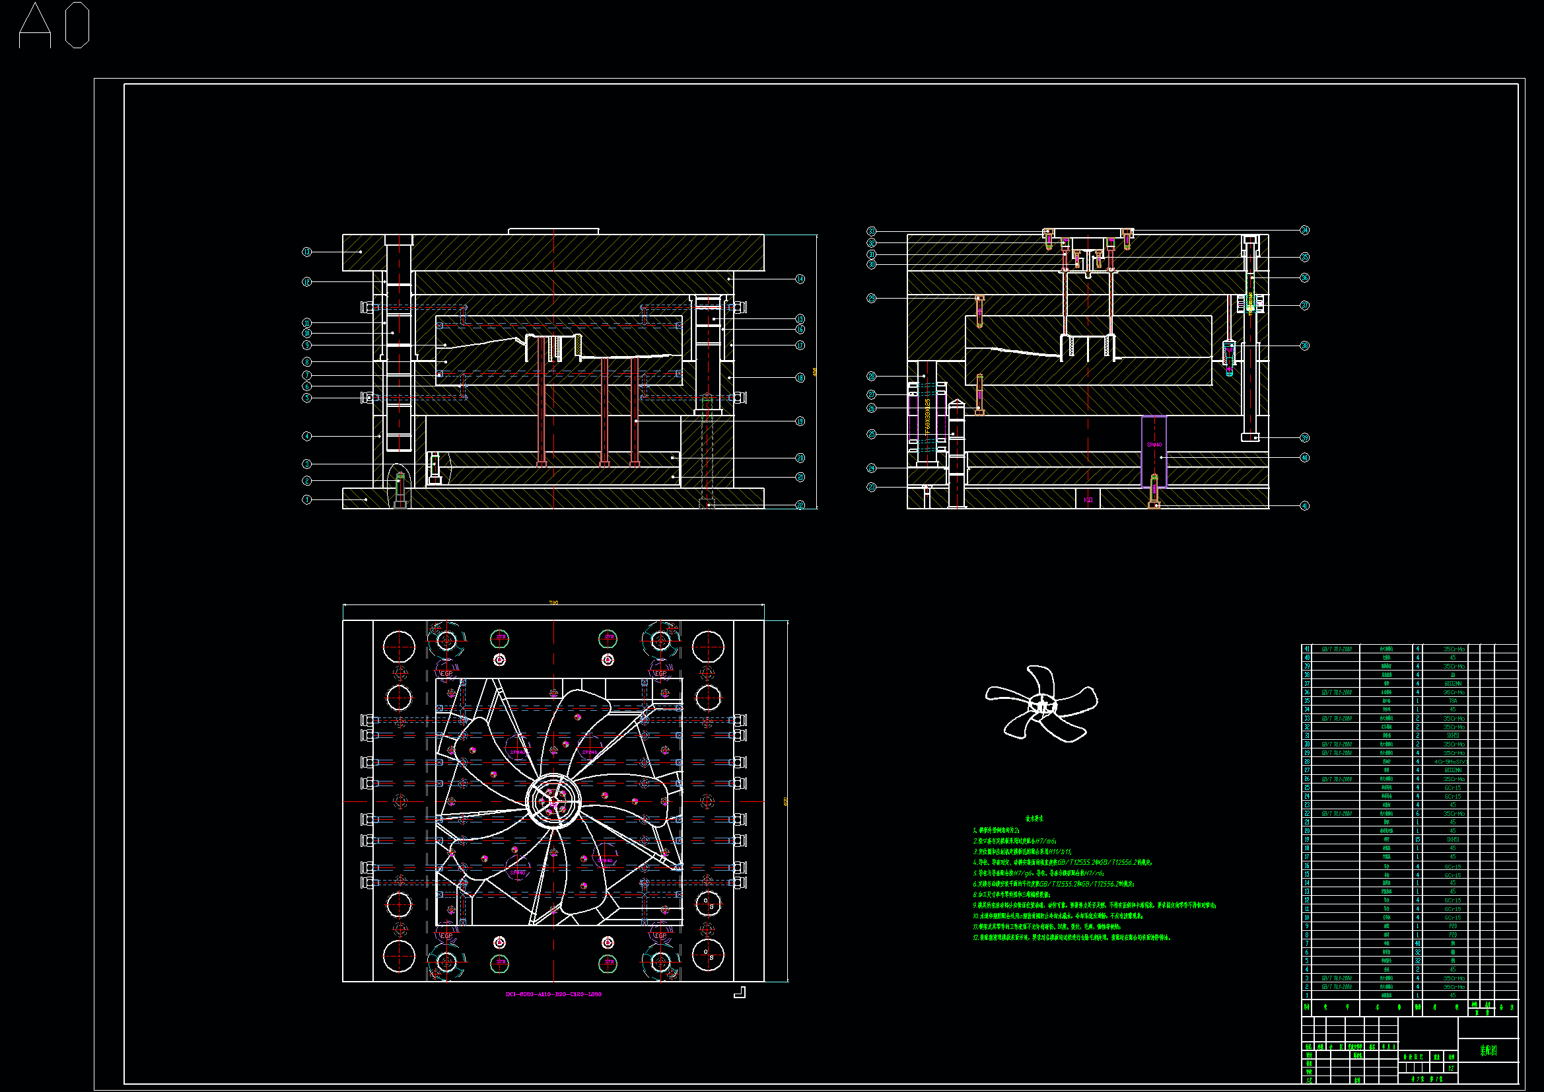Click the DCI-6080-A110-B90-C120-L250 mold base label
Screen dimensions: 1544x1092
pyautogui.click(x=553, y=994)
